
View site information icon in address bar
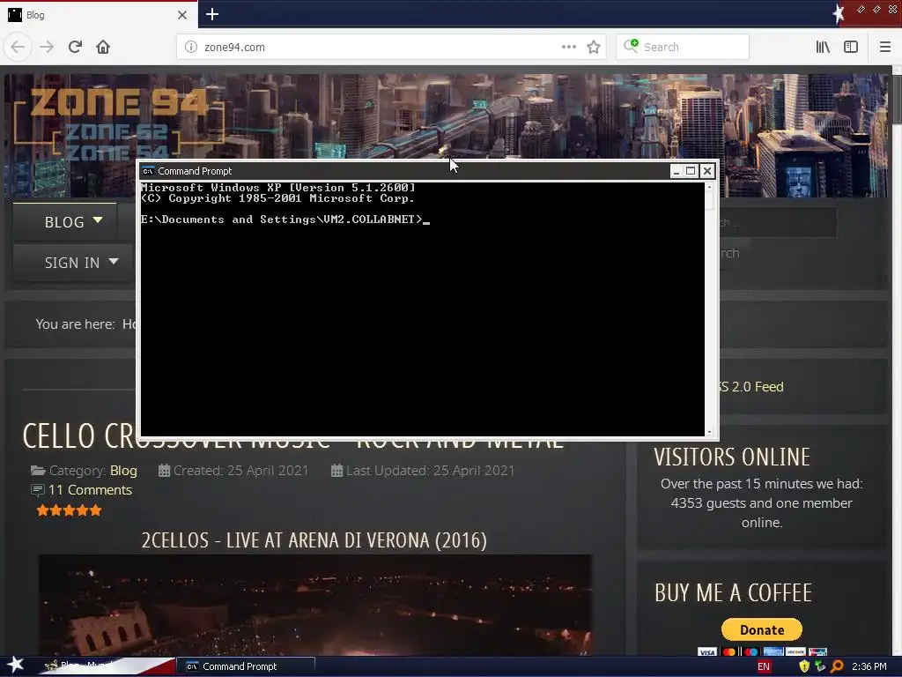click(191, 47)
